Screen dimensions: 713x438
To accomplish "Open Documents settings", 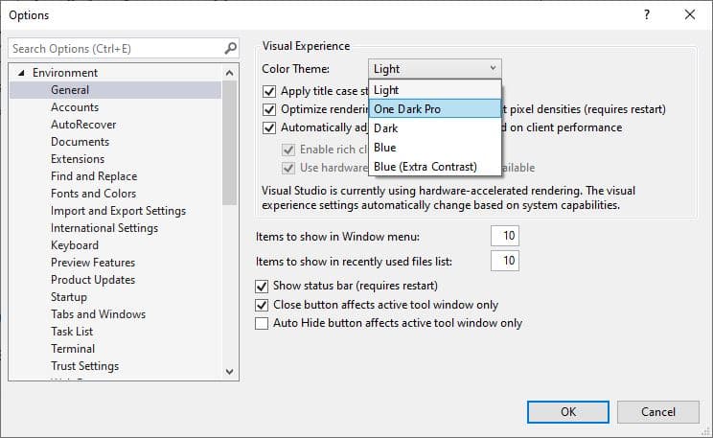I will coord(80,142).
